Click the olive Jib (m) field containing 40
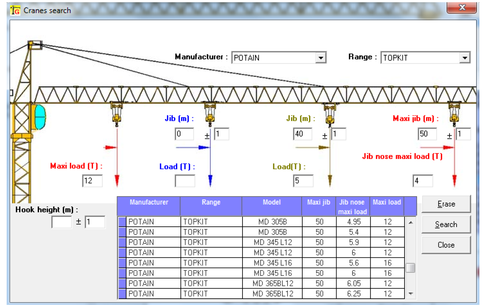Image resolution: width=482 pixels, height=306 pixels. coord(303,134)
